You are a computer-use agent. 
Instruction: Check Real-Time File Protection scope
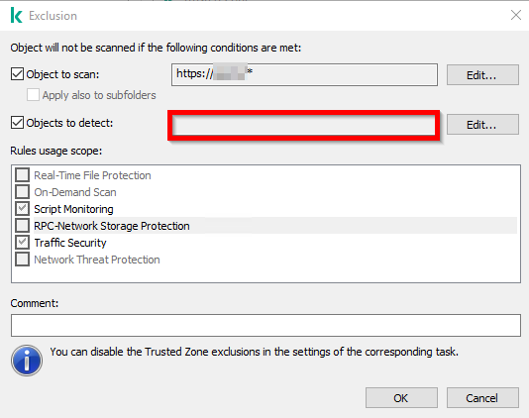click(x=22, y=175)
